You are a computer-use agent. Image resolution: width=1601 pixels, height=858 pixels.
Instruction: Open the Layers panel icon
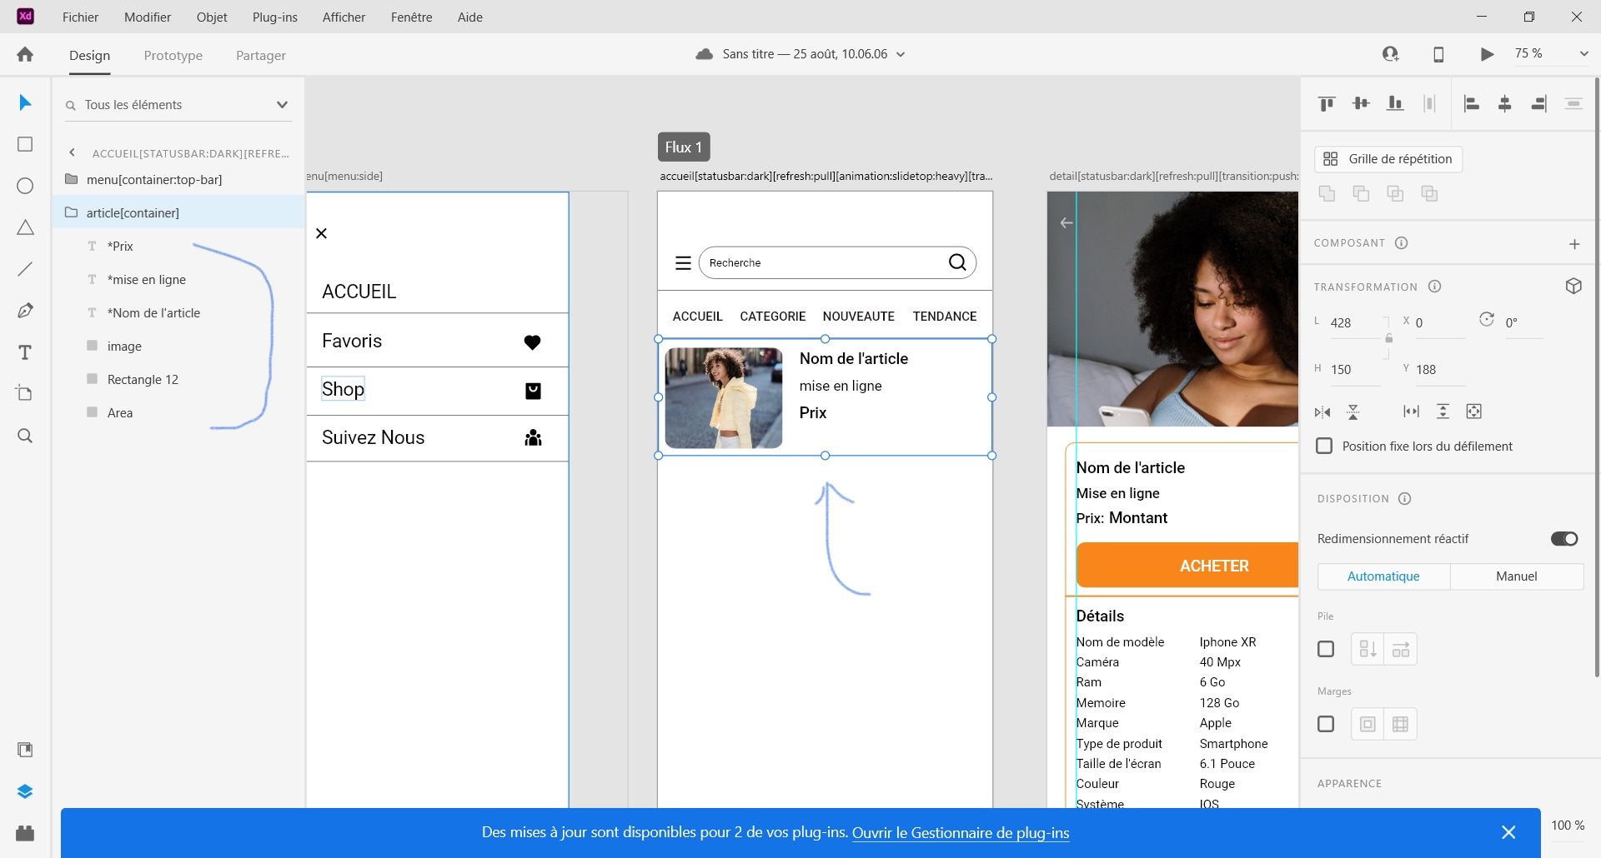(25, 791)
